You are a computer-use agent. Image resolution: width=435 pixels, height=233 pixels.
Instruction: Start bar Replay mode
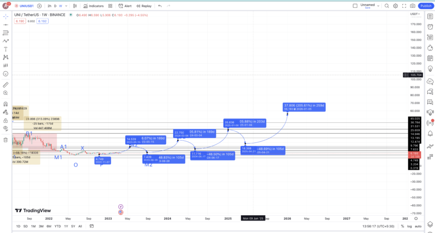[144, 6]
